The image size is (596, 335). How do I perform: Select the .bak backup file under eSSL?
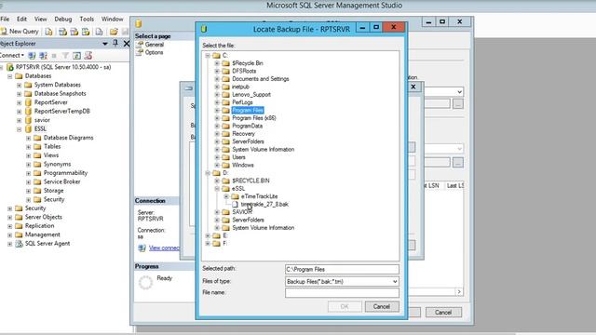264,205
